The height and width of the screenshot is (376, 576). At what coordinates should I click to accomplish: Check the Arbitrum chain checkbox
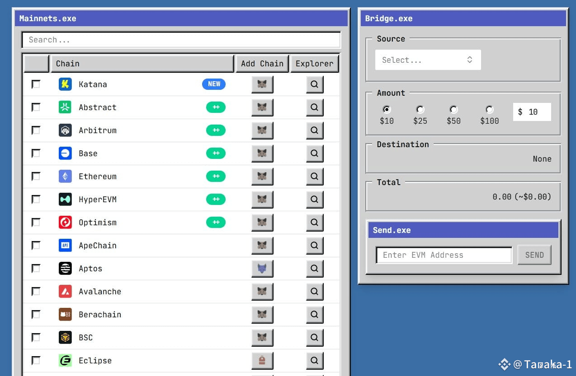[36, 130]
